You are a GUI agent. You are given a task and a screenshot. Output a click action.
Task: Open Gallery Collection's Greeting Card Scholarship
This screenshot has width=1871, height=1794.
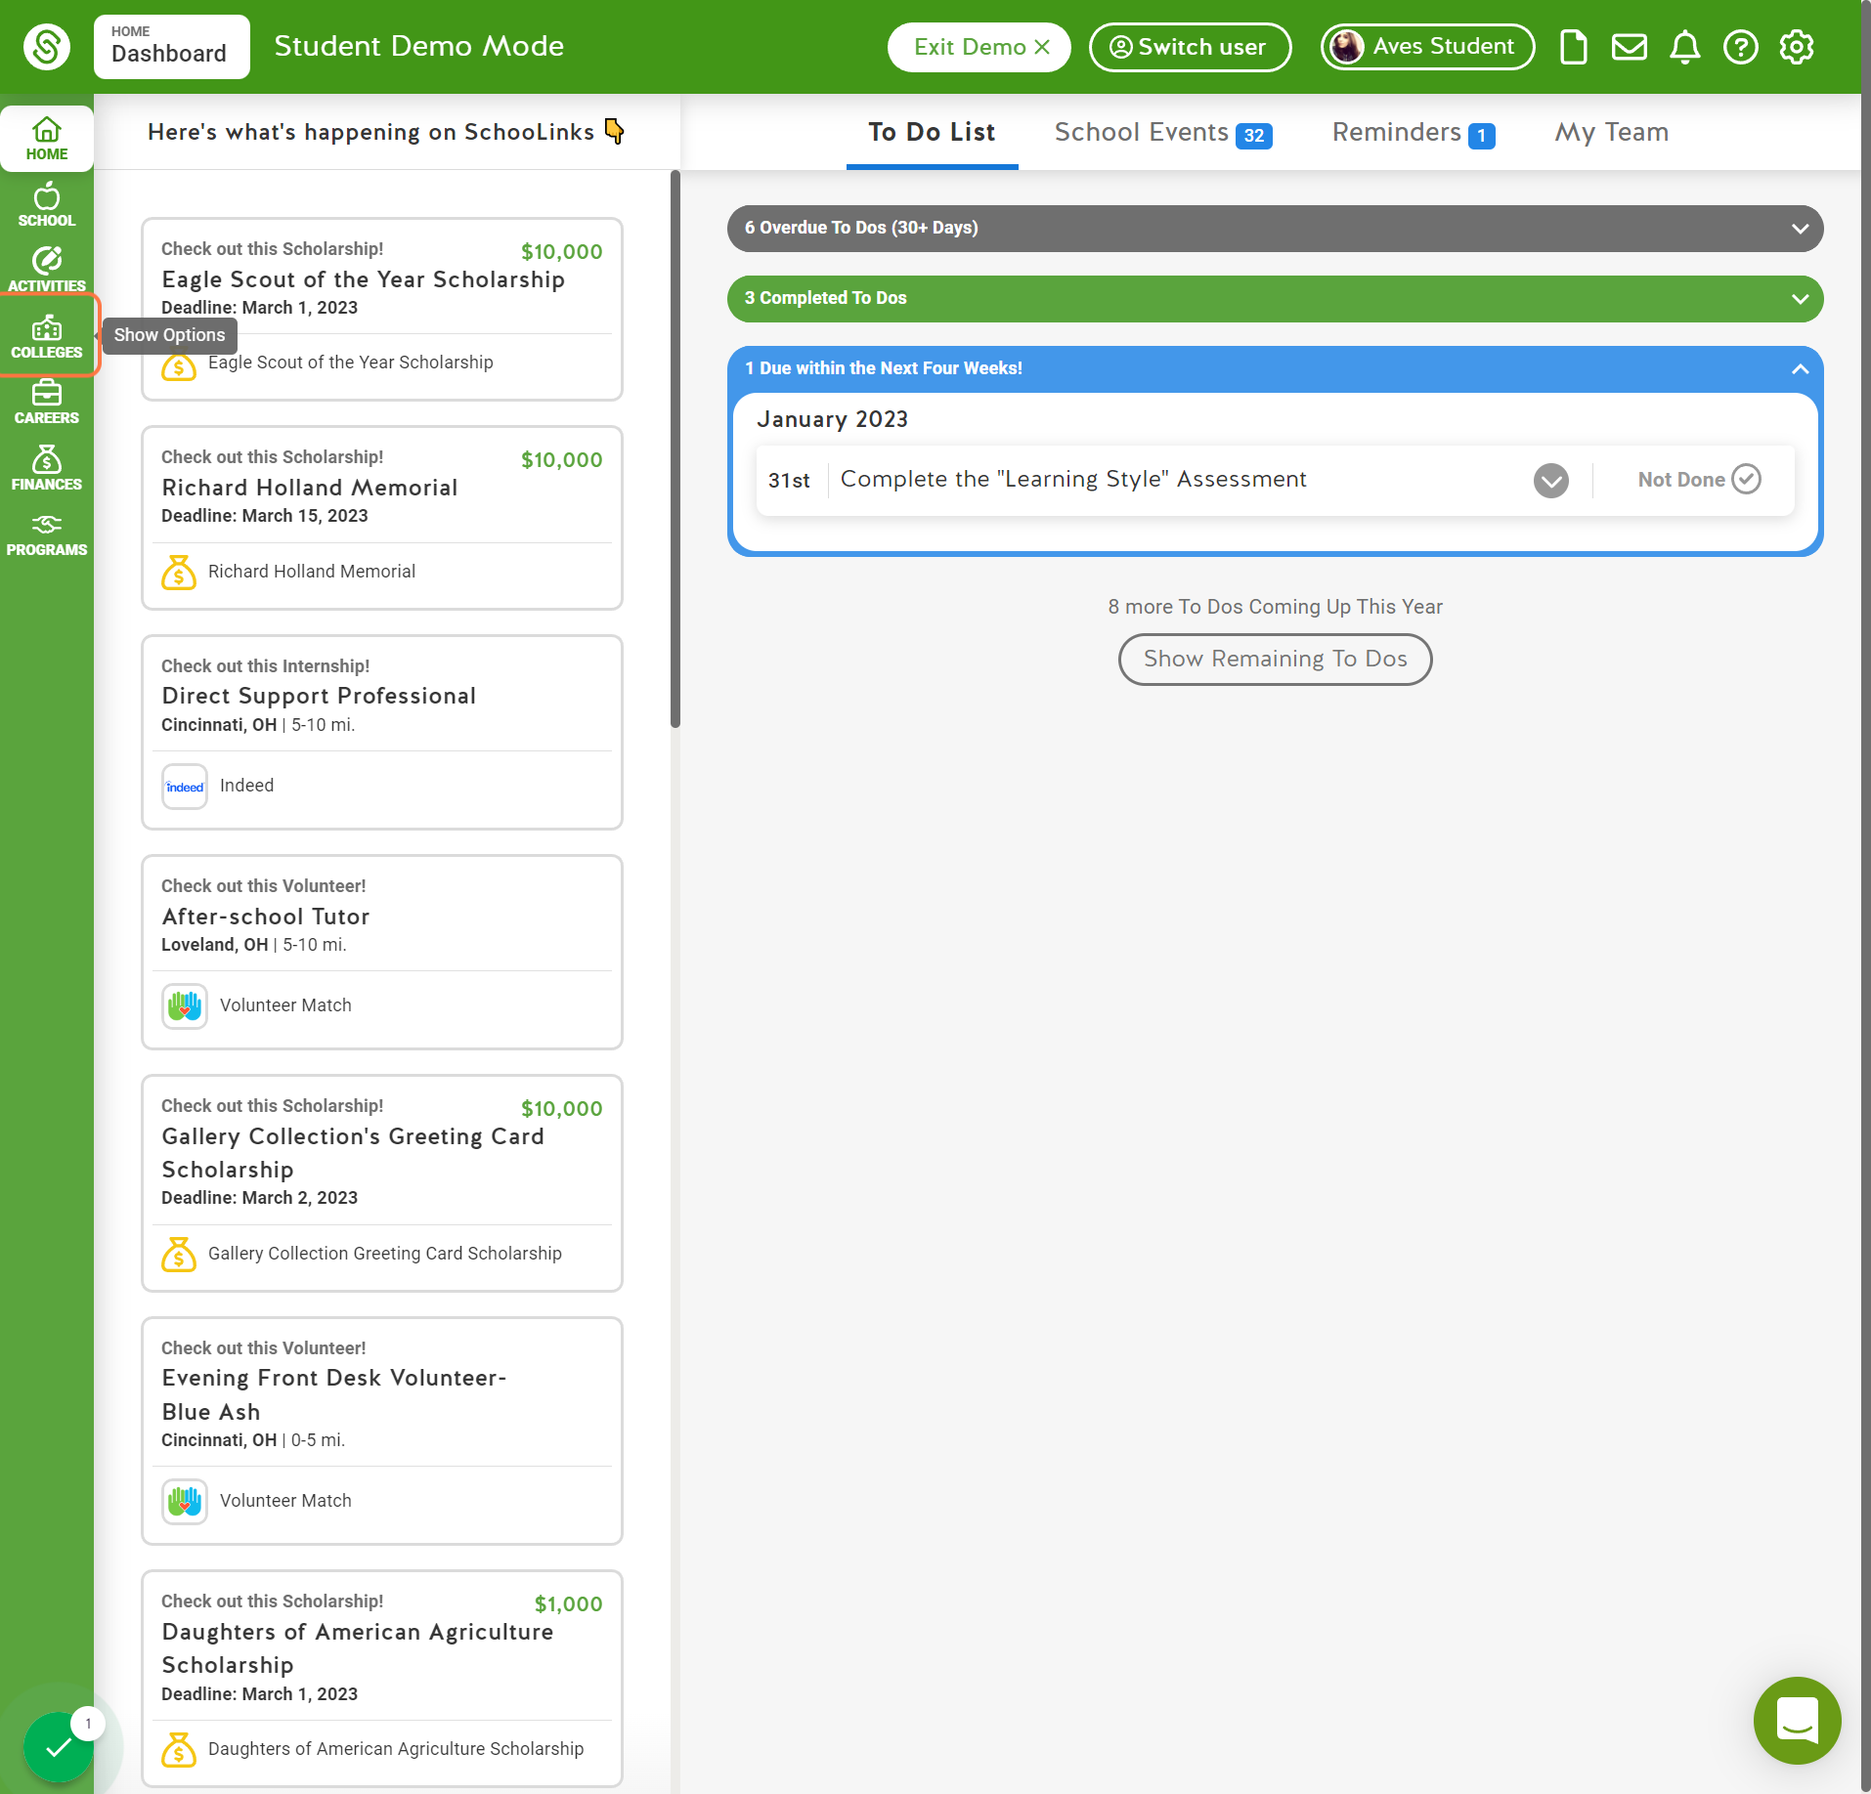(x=353, y=1153)
